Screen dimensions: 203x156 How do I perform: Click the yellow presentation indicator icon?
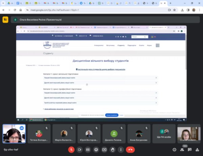5,20
